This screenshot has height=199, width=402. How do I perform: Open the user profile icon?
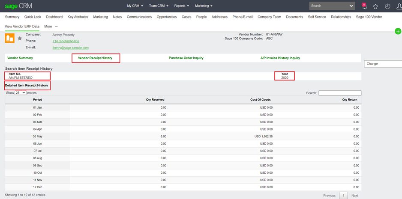pos(399,6)
